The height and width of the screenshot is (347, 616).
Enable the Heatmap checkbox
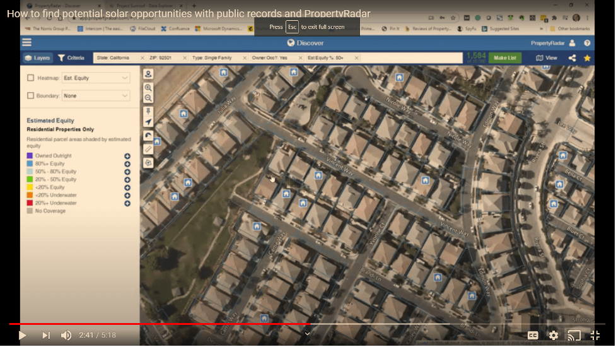[31, 78]
